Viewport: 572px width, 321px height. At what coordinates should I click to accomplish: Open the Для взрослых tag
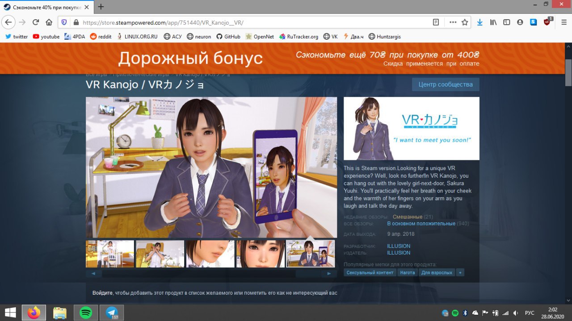pos(437,272)
